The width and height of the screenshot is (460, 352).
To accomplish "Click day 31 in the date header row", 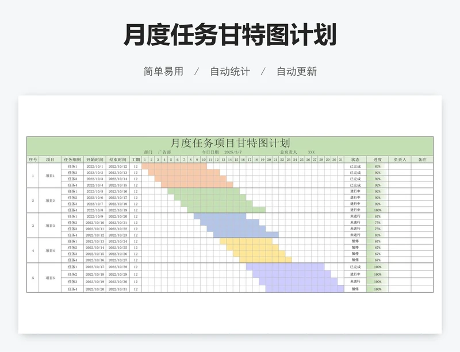I will point(340,160).
